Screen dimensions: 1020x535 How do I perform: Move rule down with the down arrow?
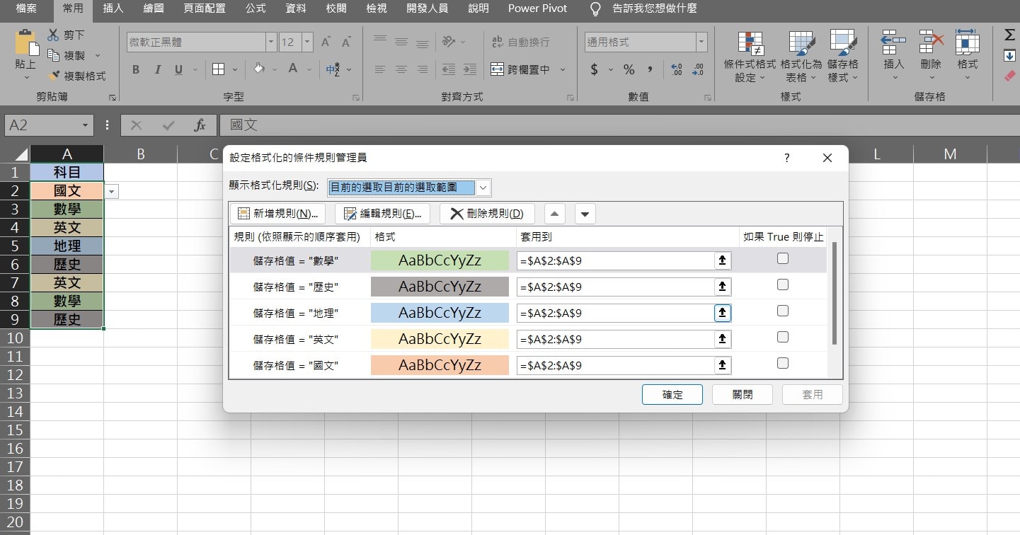tap(585, 213)
